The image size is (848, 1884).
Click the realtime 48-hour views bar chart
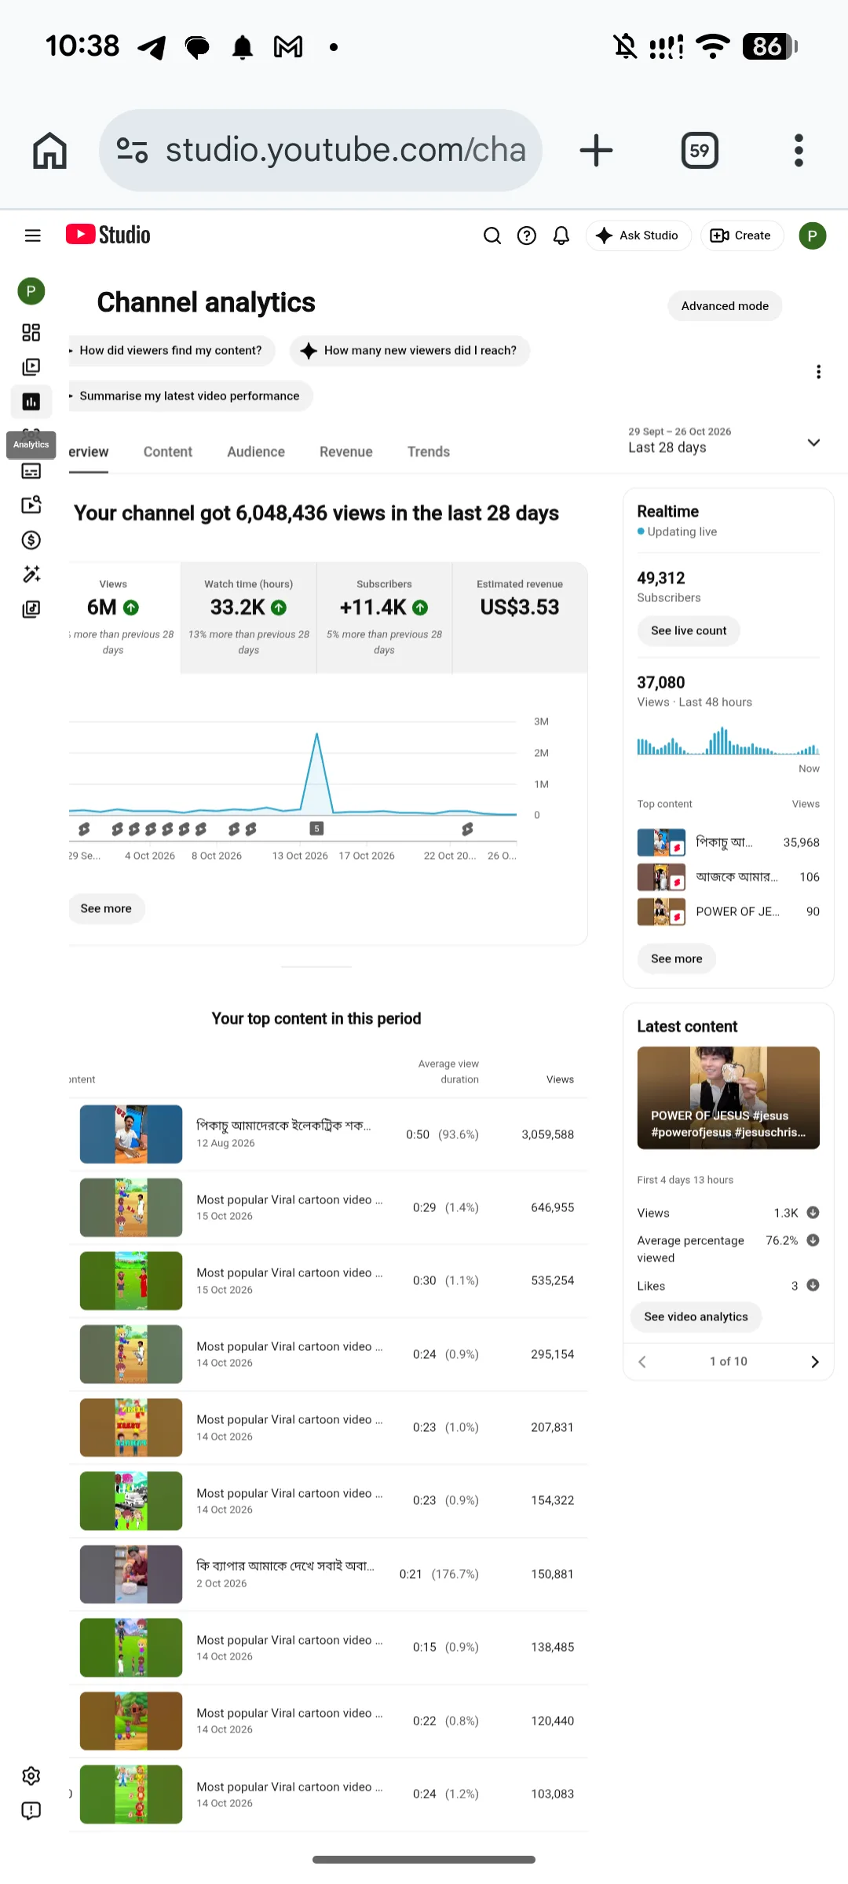pyautogui.click(x=729, y=741)
